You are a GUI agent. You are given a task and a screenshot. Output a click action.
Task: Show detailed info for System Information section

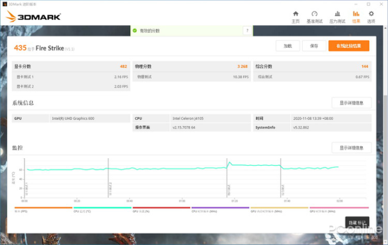351,103
